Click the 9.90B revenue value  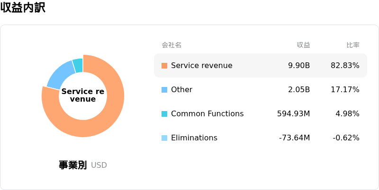299,66
